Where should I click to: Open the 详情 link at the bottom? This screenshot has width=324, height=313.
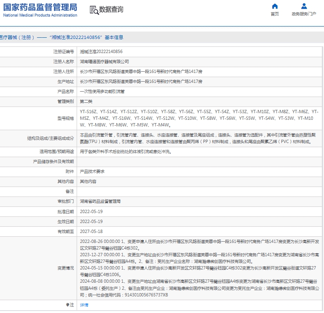(x=84, y=305)
